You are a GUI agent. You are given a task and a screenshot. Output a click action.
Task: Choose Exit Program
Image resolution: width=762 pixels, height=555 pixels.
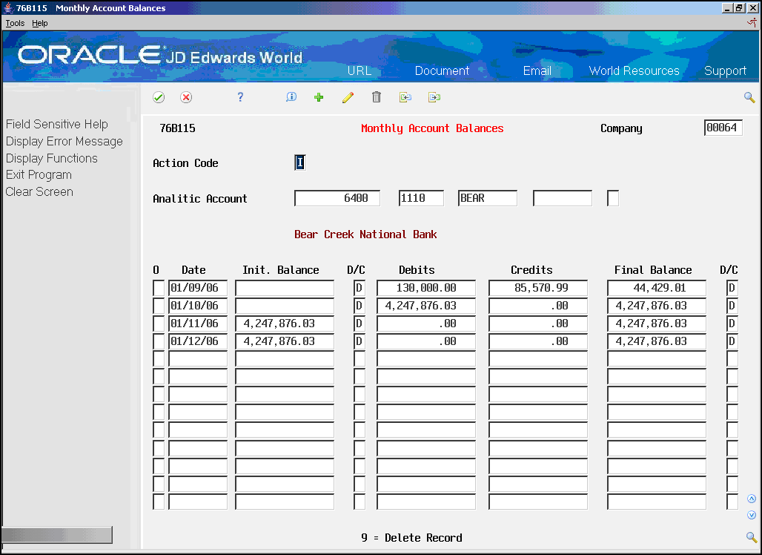coord(39,175)
